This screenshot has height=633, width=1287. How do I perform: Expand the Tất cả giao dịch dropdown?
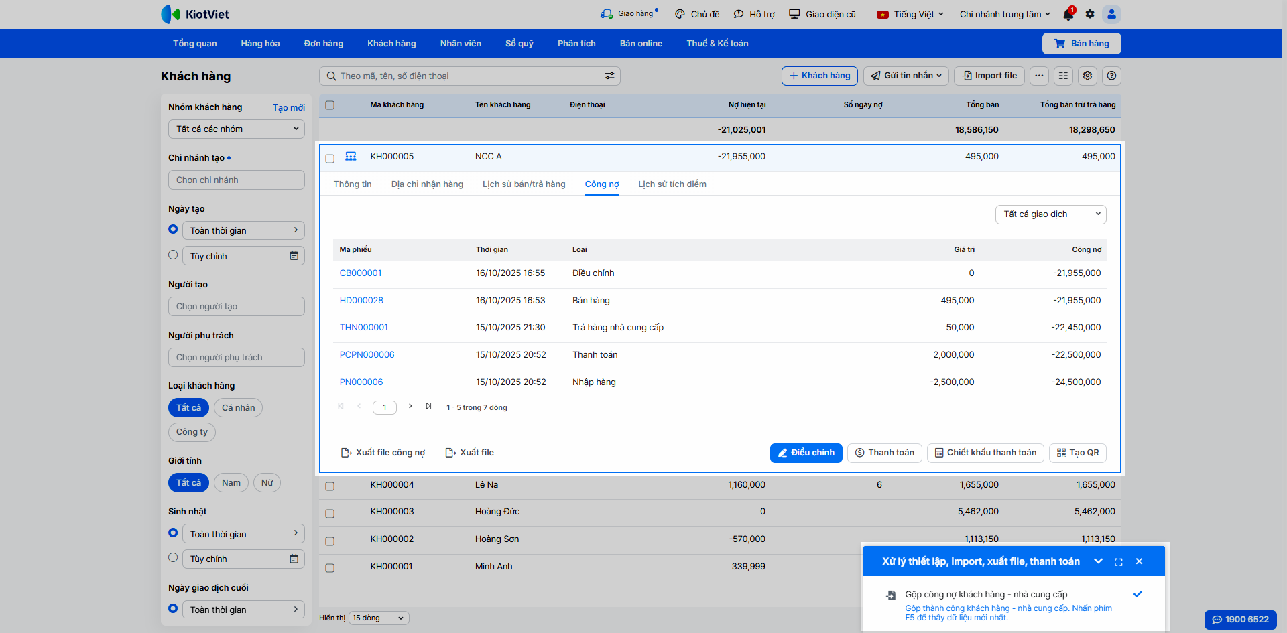1050,214
